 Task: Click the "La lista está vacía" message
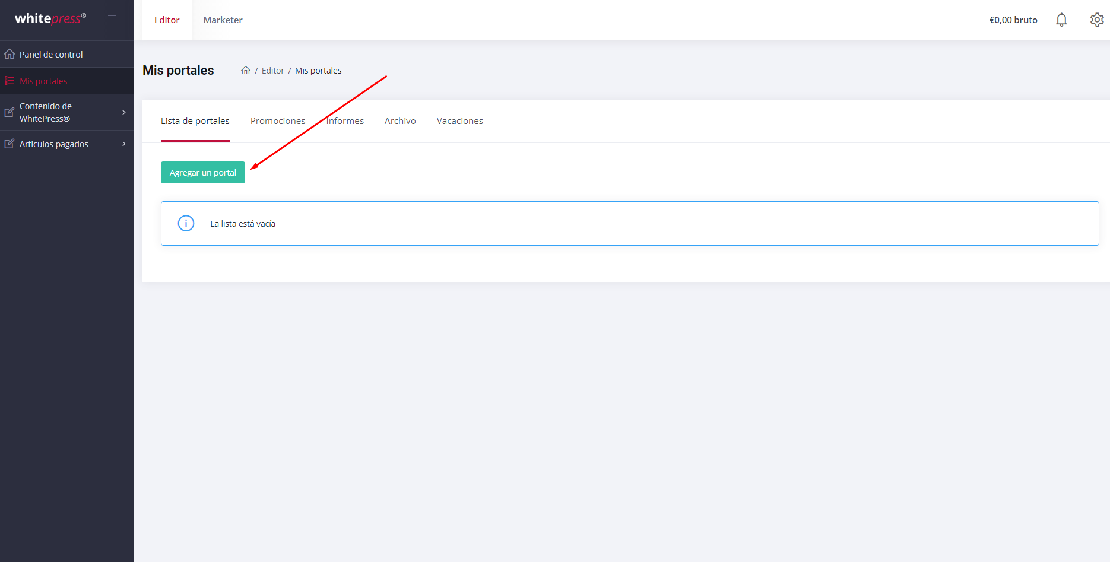tap(243, 224)
